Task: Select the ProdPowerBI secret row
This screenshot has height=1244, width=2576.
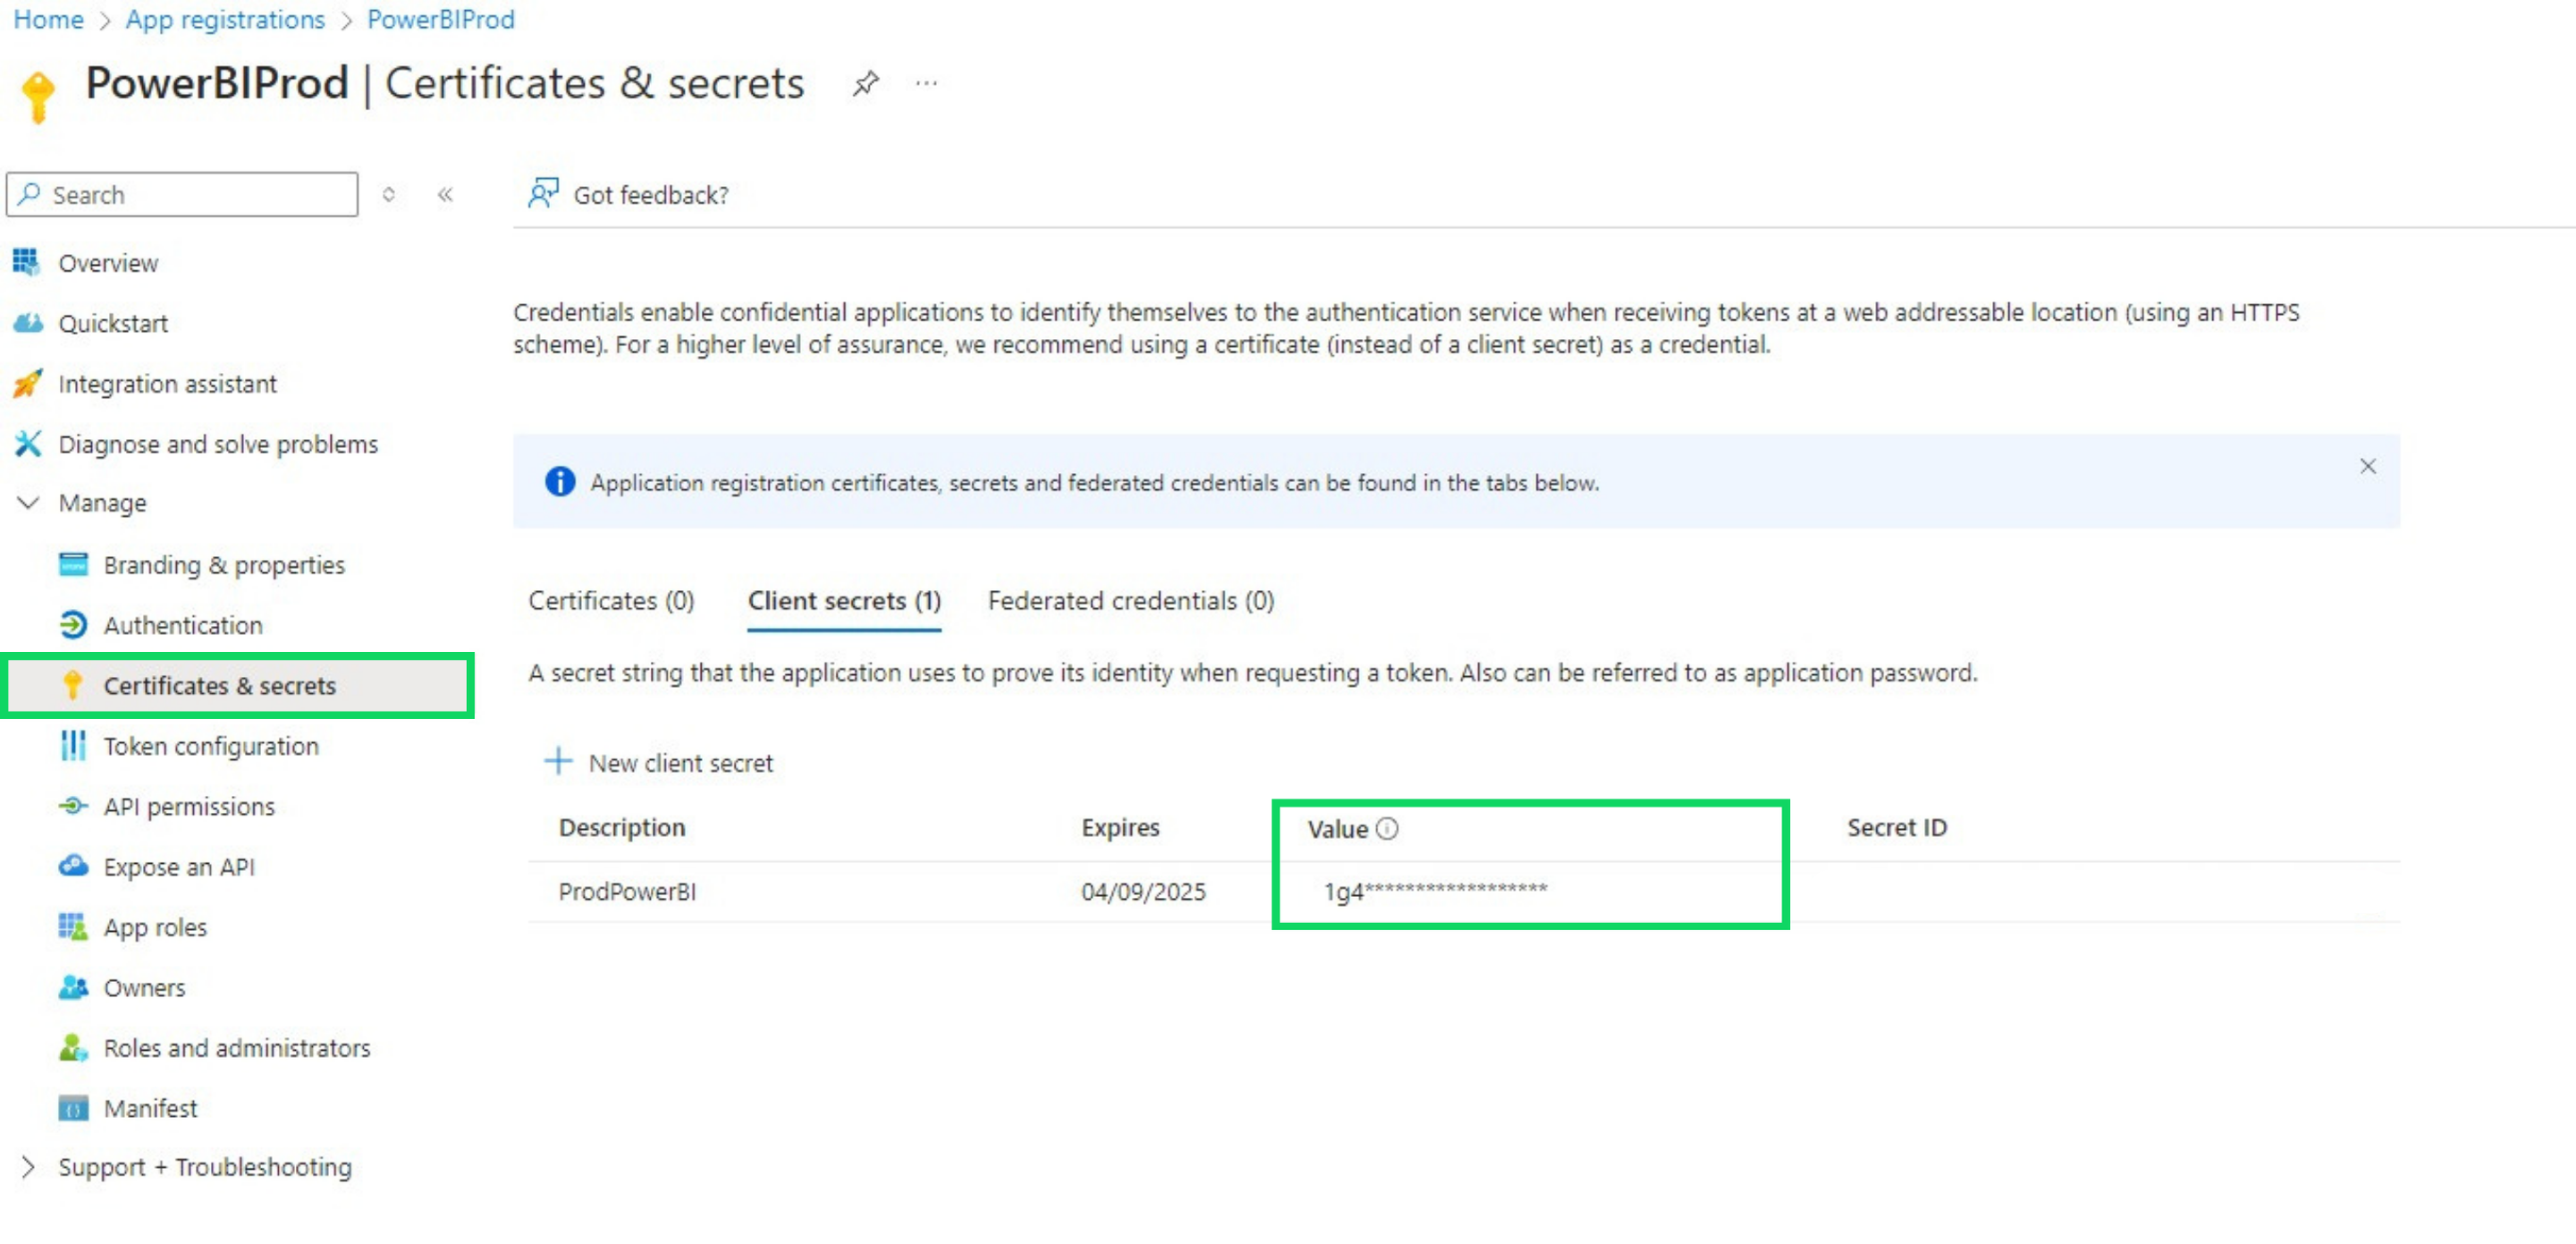Action: 627,892
